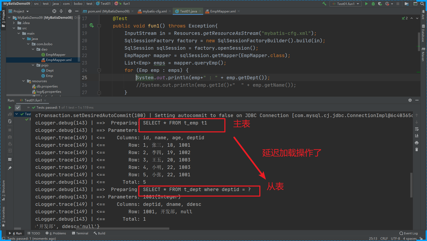Expand the .idea folder

tap(14, 23)
